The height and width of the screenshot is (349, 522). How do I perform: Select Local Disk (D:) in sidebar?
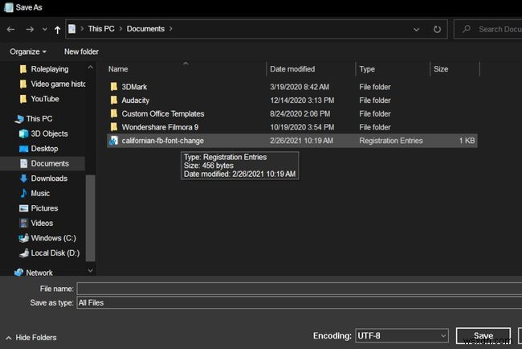coord(49,253)
